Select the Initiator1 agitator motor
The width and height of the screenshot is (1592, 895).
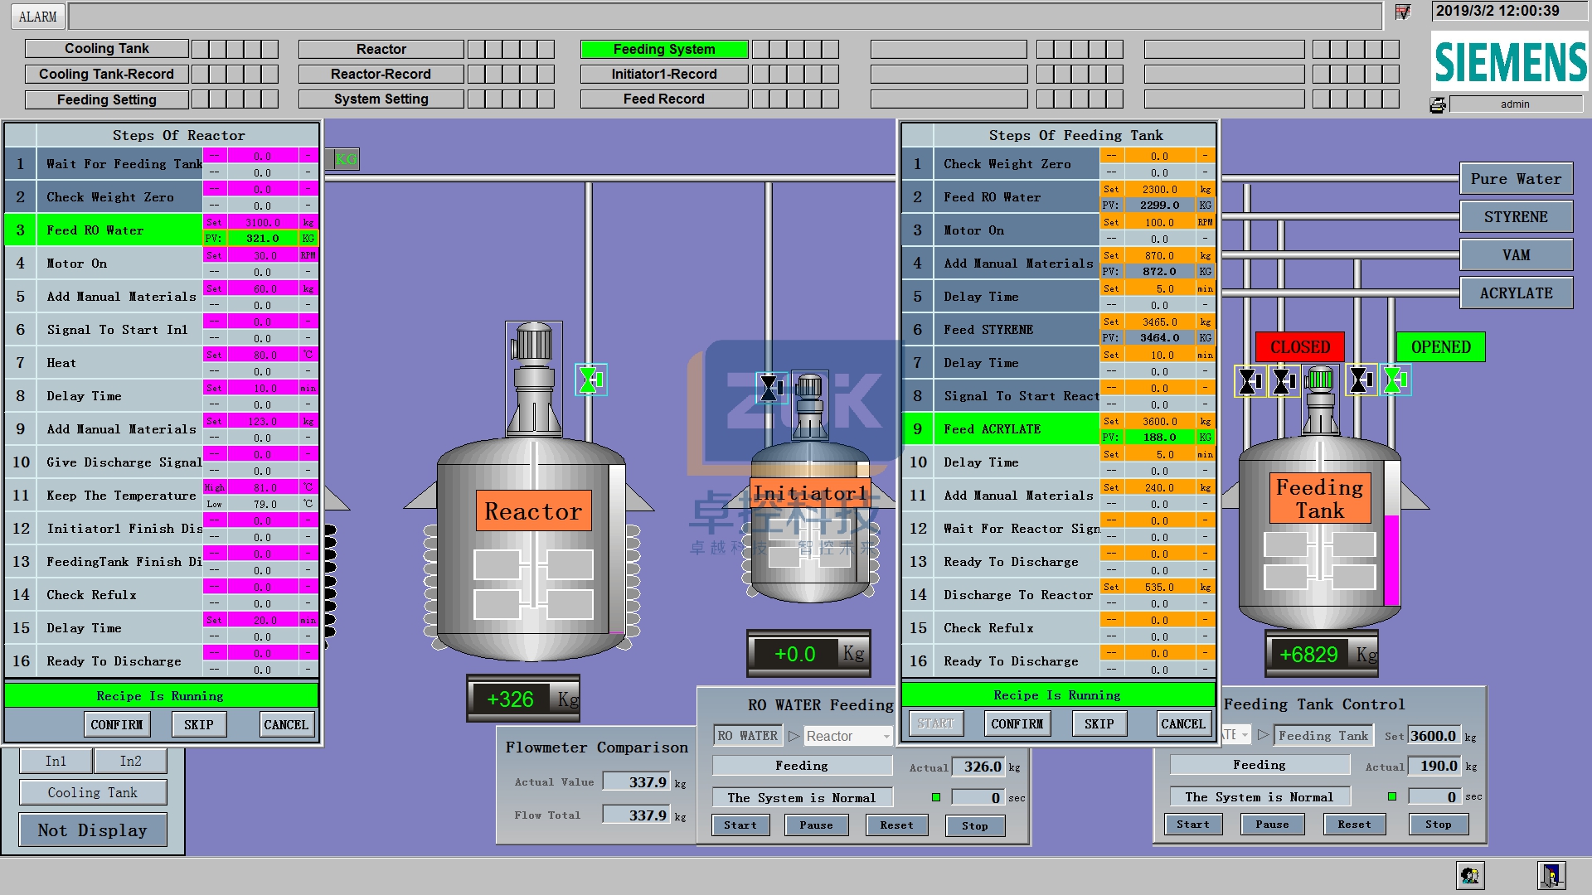[x=809, y=404]
